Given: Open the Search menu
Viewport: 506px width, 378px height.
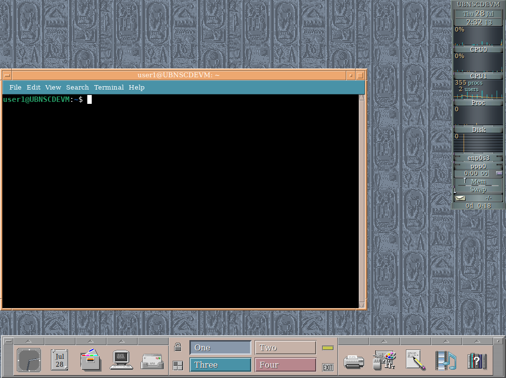Looking at the screenshot, I should point(77,87).
